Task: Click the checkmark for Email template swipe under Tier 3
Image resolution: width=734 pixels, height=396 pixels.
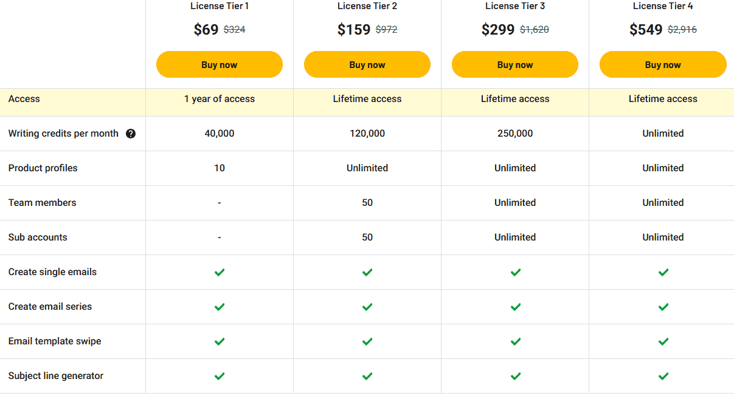Action: (x=515, y=341)
